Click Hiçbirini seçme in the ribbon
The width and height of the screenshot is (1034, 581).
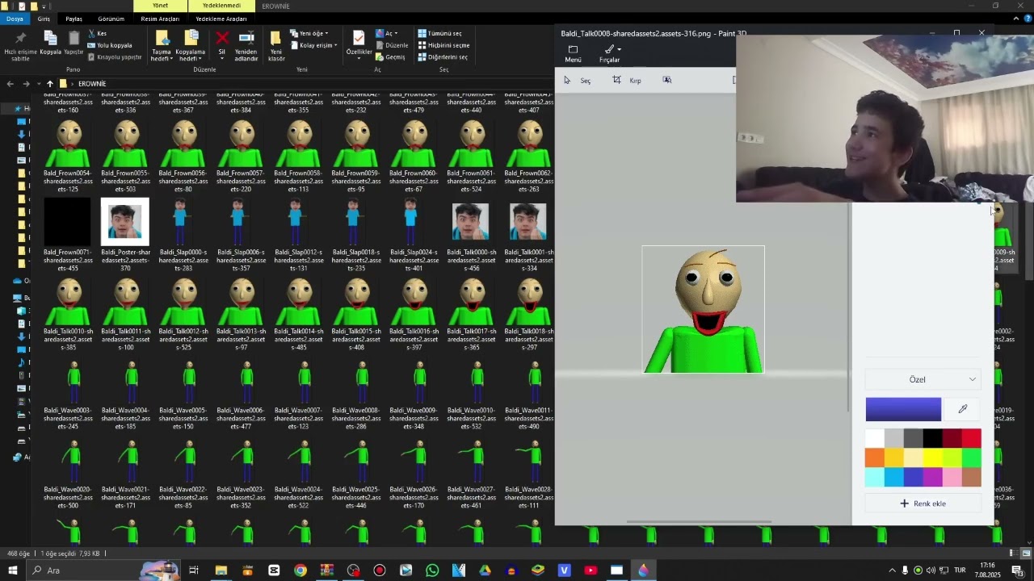click(x=443, y=45)
